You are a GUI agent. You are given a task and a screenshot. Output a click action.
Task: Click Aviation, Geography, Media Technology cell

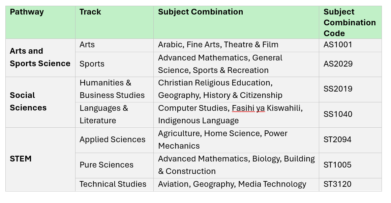point(236,185)
